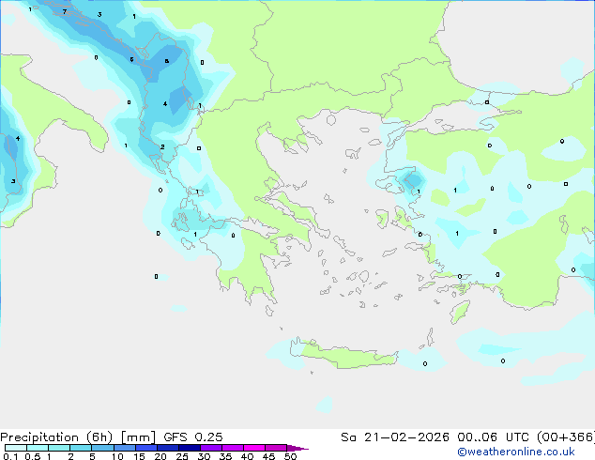Click the "00..06 UTC" time range text
595x460 pixels.
click(x=493, y=437)
